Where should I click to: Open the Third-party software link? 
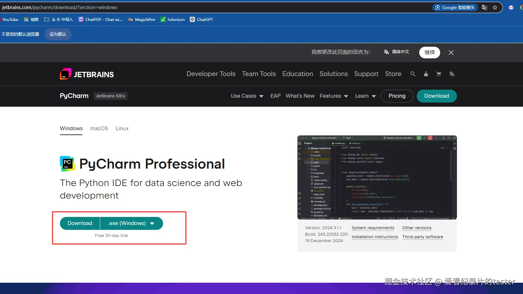[422, 237]
